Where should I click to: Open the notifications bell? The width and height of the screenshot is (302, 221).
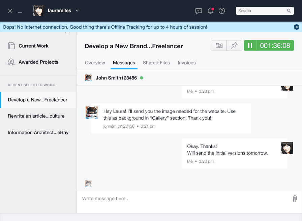tap(210, 11)
